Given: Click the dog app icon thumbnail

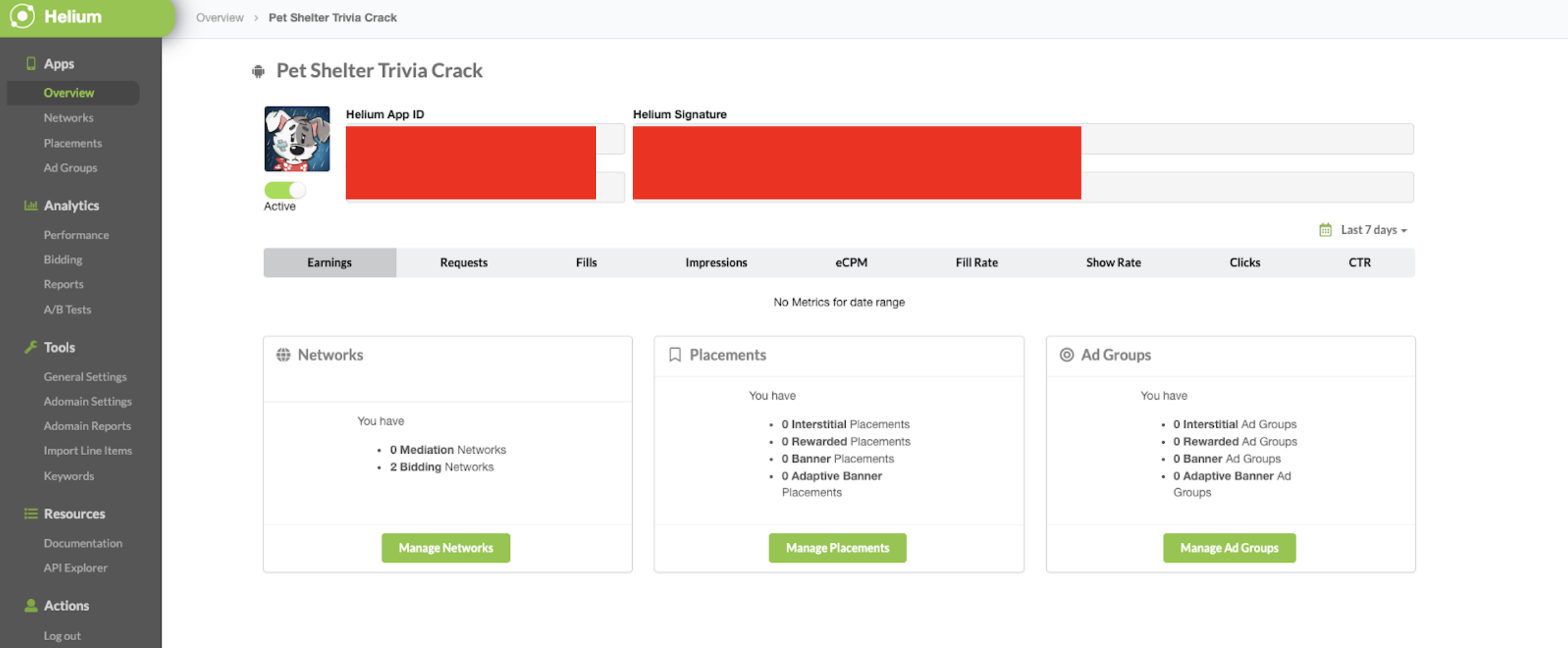Looking at the screenshot, I should (297, 139).
